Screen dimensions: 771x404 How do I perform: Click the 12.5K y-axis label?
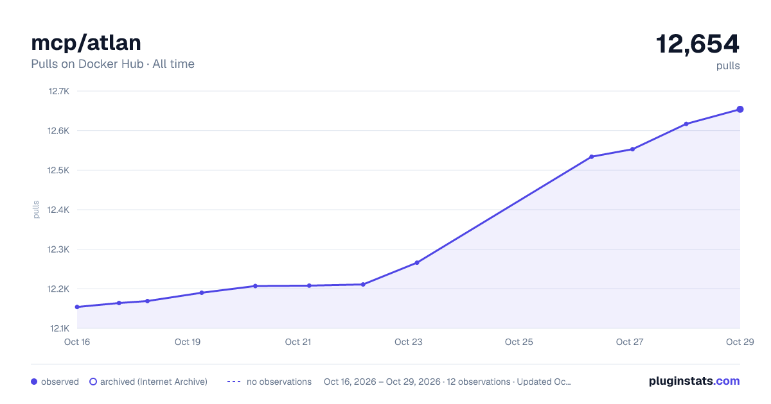[x=58, y=171]
